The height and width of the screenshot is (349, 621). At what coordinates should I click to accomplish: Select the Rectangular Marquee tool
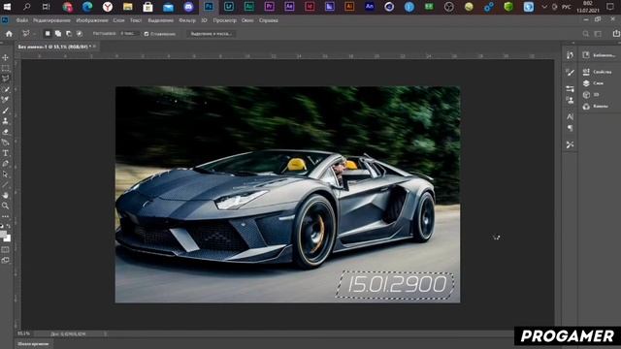[6, 68]
